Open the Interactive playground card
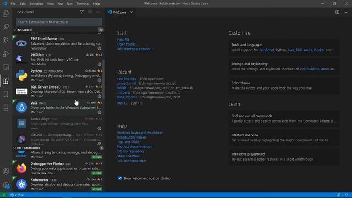Screen dimensions: 352x198 click(x=284, y=157)
